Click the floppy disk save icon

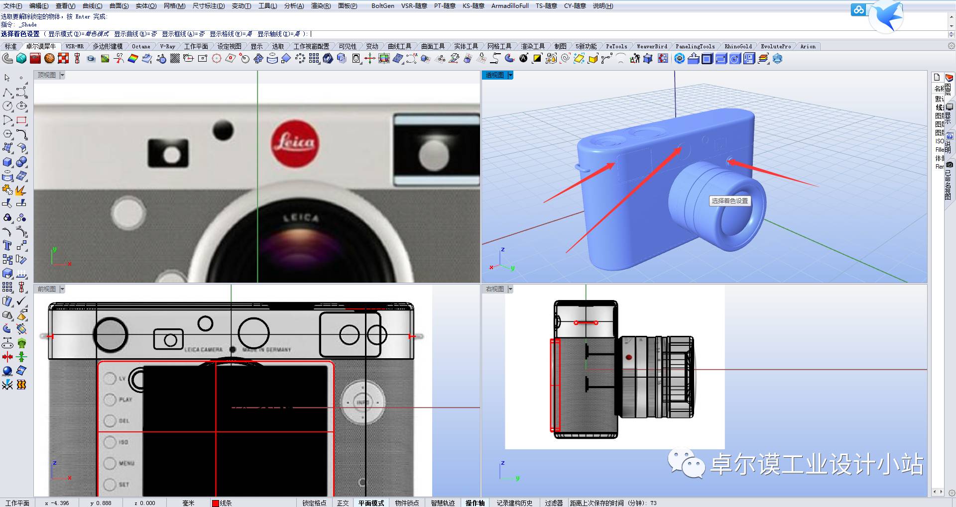(749, 59)
